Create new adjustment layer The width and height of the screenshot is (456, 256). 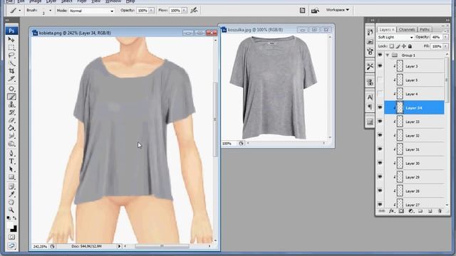click(x=411, y=211)
